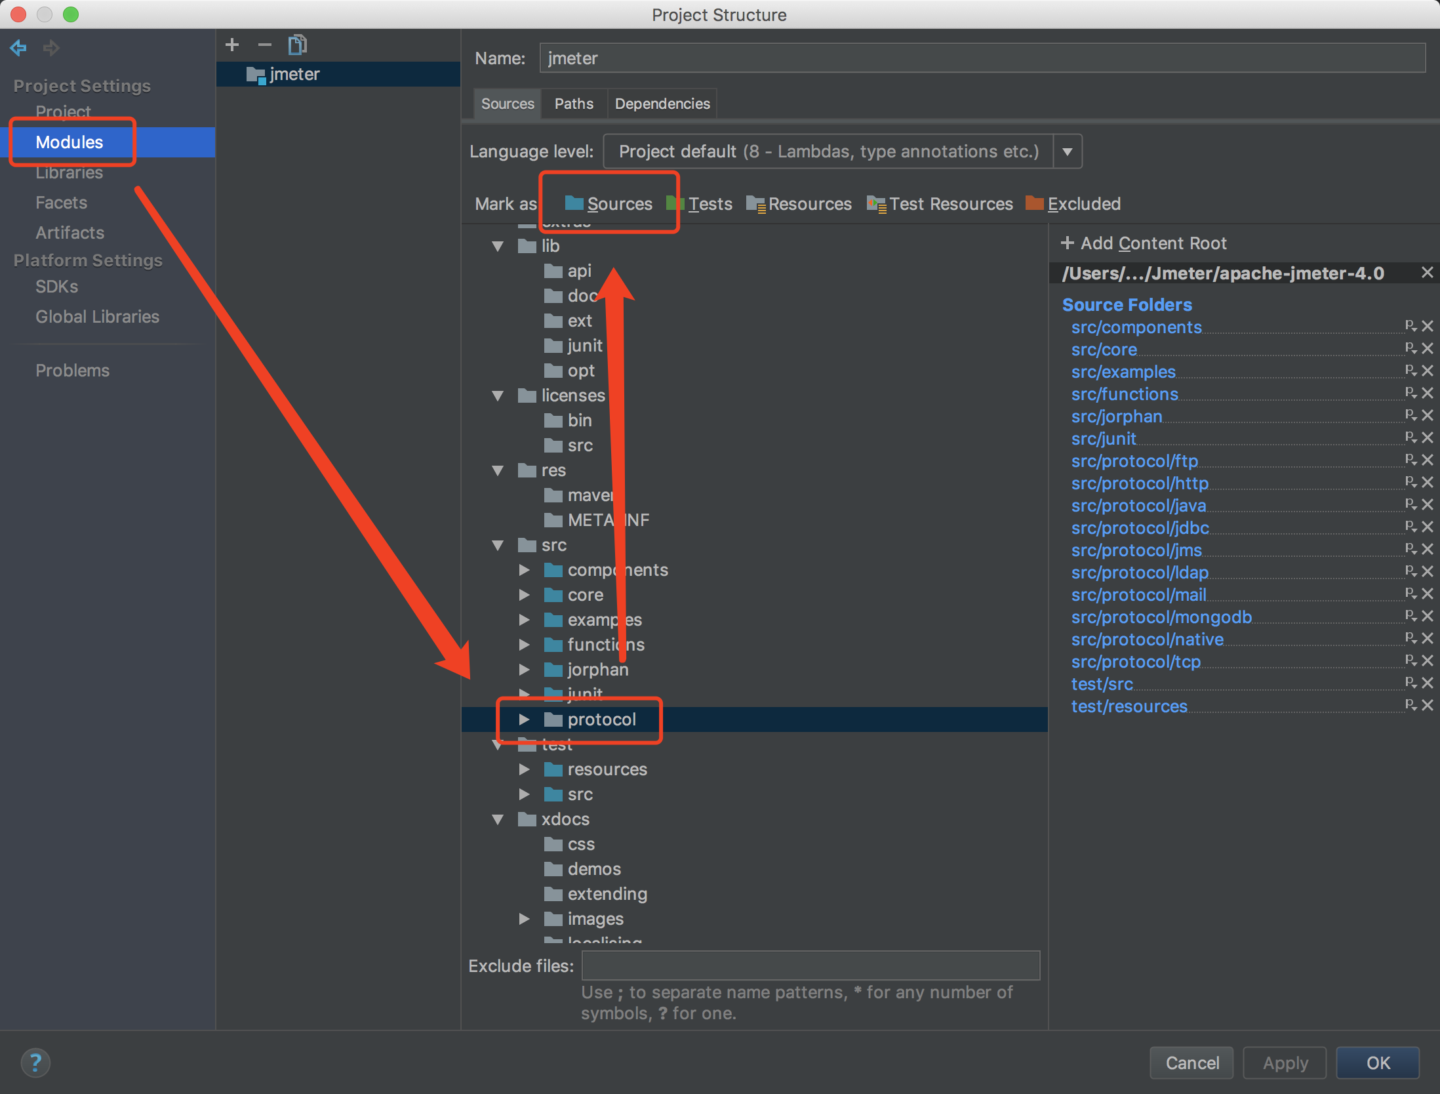Image resolution: width=1440 pixels, height=1094 pixels.
Task: Edit properties of src/protocol/jms
Action: tap(1411, 549)
